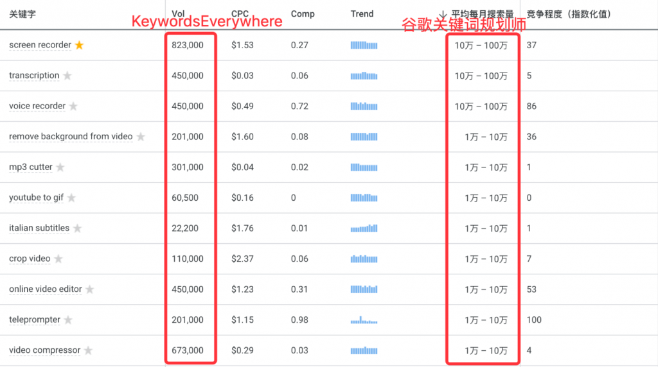Open the screen recorder keyword link

click(x=40, y=45)
